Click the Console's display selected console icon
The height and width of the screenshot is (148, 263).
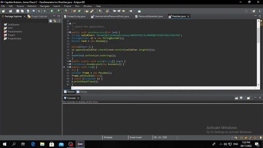[x=241, y=98]
